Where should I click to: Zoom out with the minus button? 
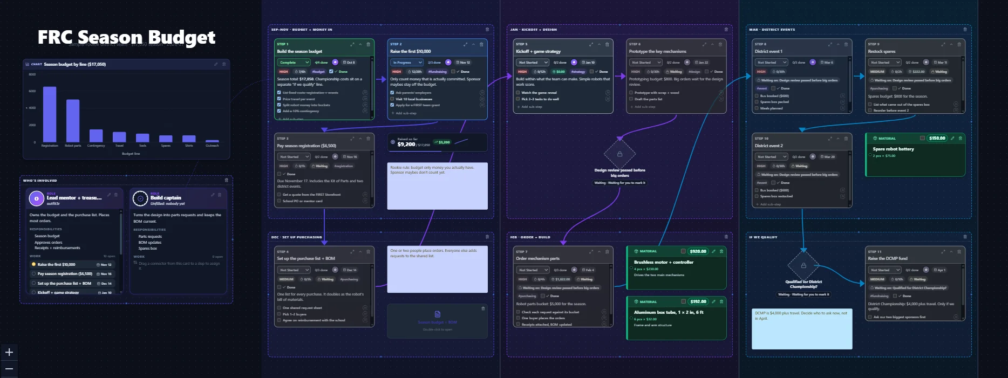pyautogui.click(x=9, y=369)
